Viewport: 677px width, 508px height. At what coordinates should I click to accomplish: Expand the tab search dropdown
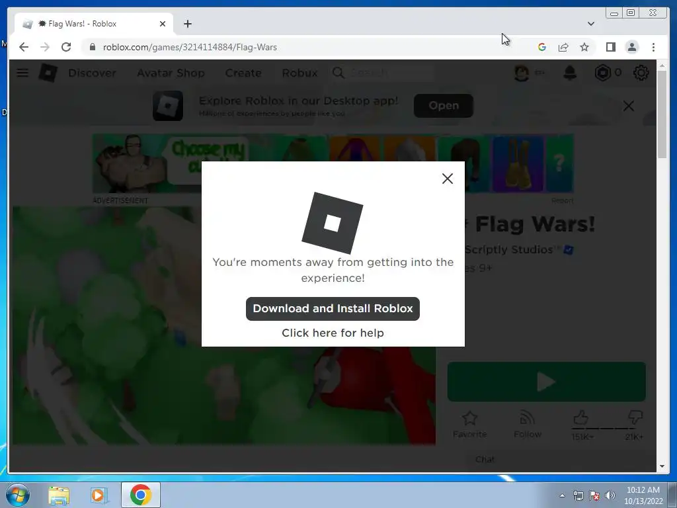(590, 24)
